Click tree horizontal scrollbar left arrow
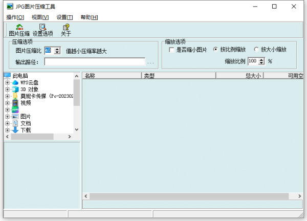The height and width of the screenshot is (221, 307). (x=8, y=137)
